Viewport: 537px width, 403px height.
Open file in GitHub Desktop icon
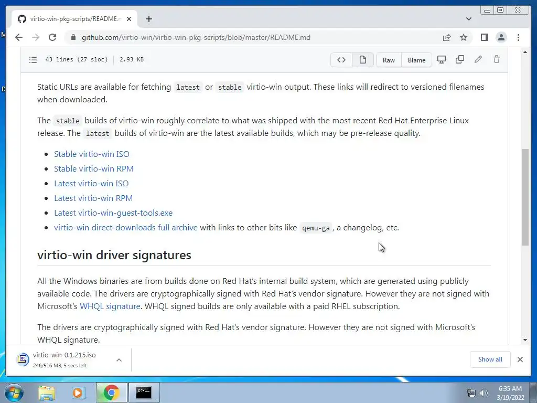click(x=442, y=60)
